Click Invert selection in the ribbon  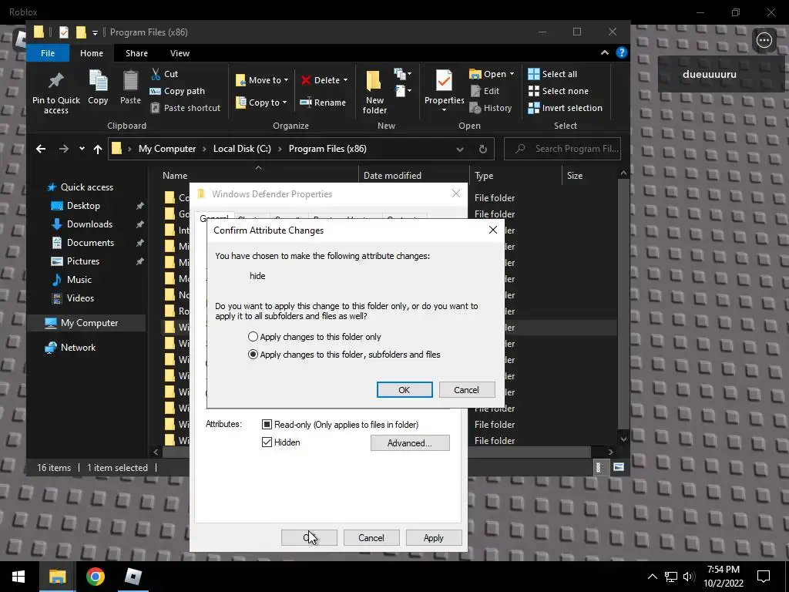pyautogui.click(x=565, y=108)
